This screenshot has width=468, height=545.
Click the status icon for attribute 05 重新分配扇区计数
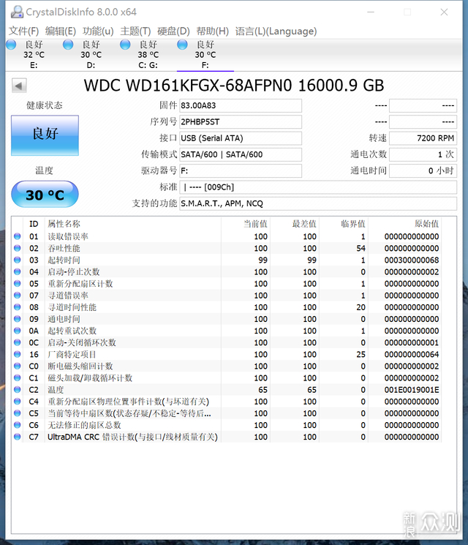[x=18, y=284]
